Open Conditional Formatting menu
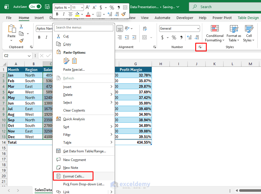Viewport: 261px width, 194px height. point(215,34)
